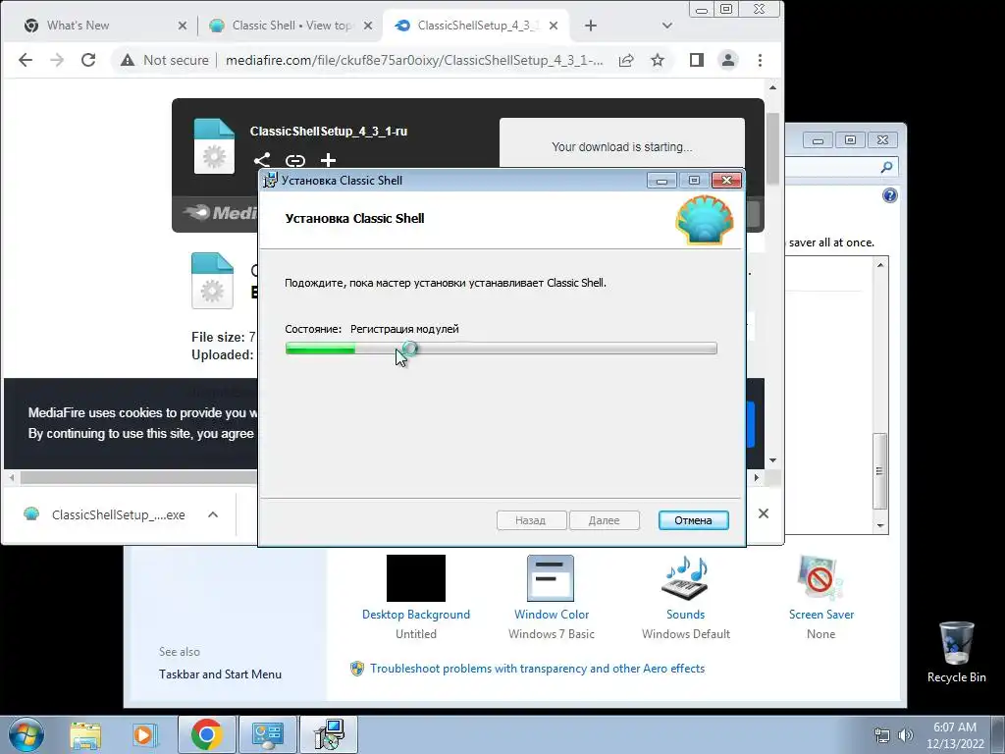The width and height of the screenshot is (1005, 754).
Task: Close the What's New tab
Action: 182,26
